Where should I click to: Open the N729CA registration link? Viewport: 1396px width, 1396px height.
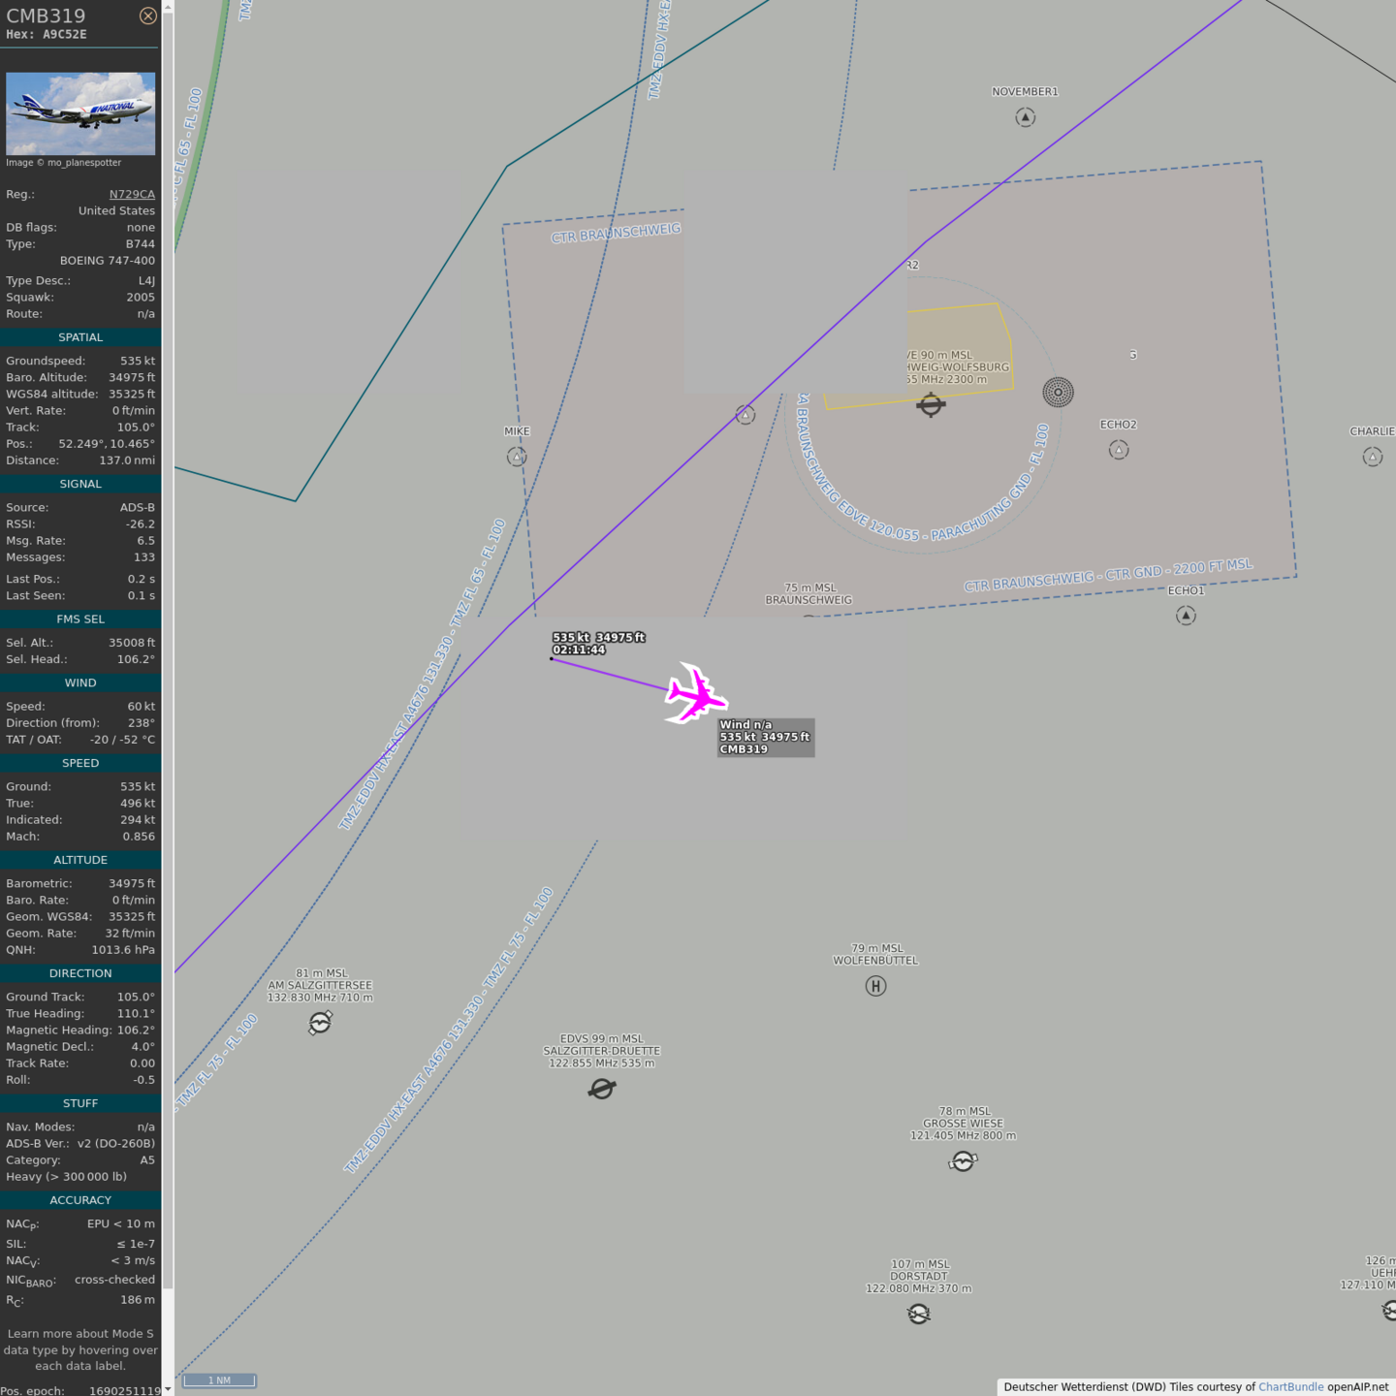(x=132, y=194)
